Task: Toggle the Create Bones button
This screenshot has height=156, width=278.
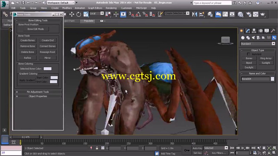Action: [27, 40]
